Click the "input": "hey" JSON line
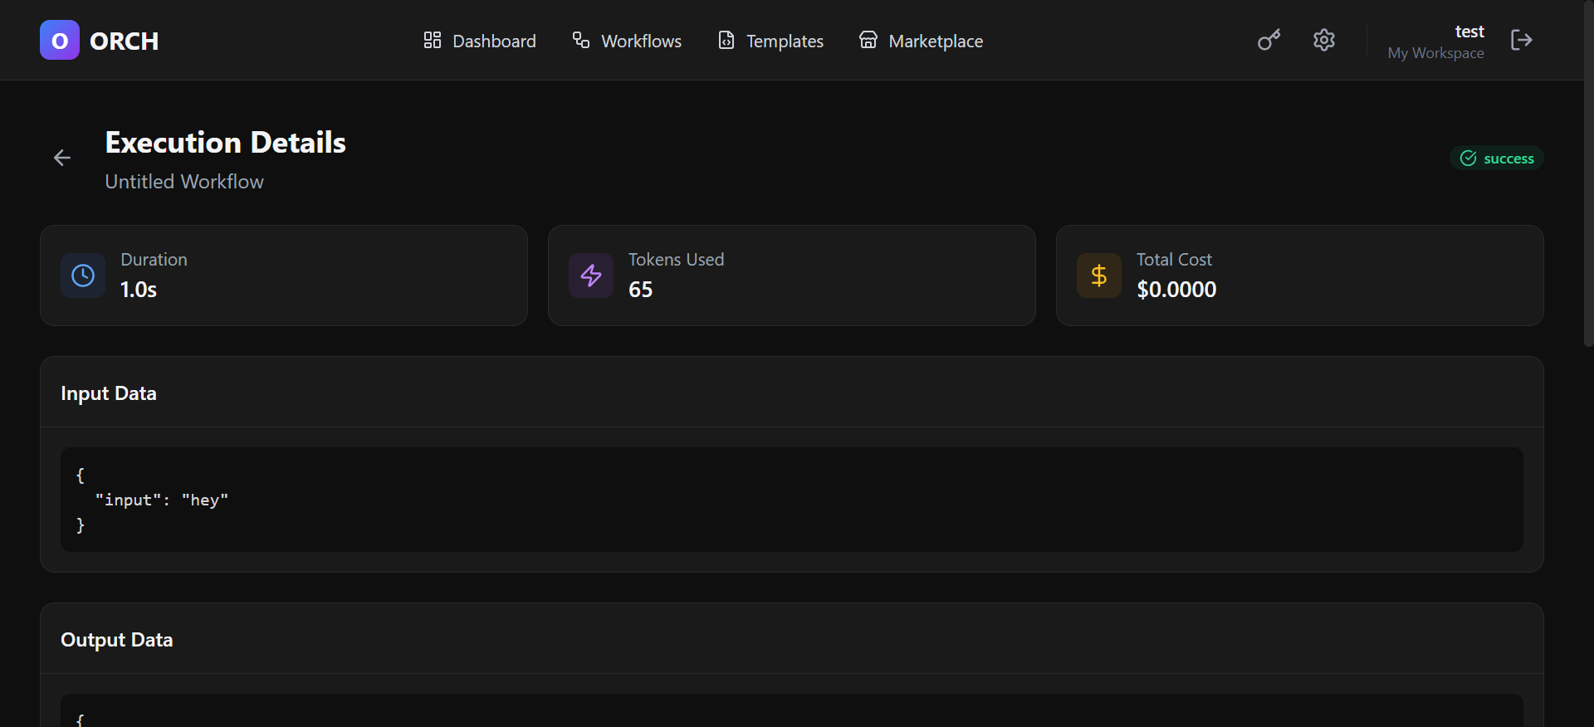This screenshot has width=1594, height=727. (161, 500)
